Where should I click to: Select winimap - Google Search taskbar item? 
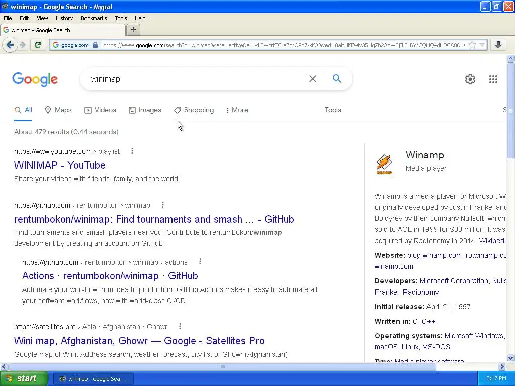(93, 379)
